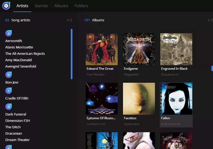Open Fallen album cover by Evanescence
This screenshot has height=149, width=213.
[x=176, y=99]
